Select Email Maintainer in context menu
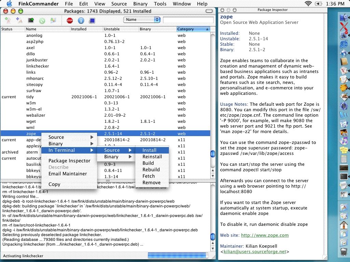 69,174
